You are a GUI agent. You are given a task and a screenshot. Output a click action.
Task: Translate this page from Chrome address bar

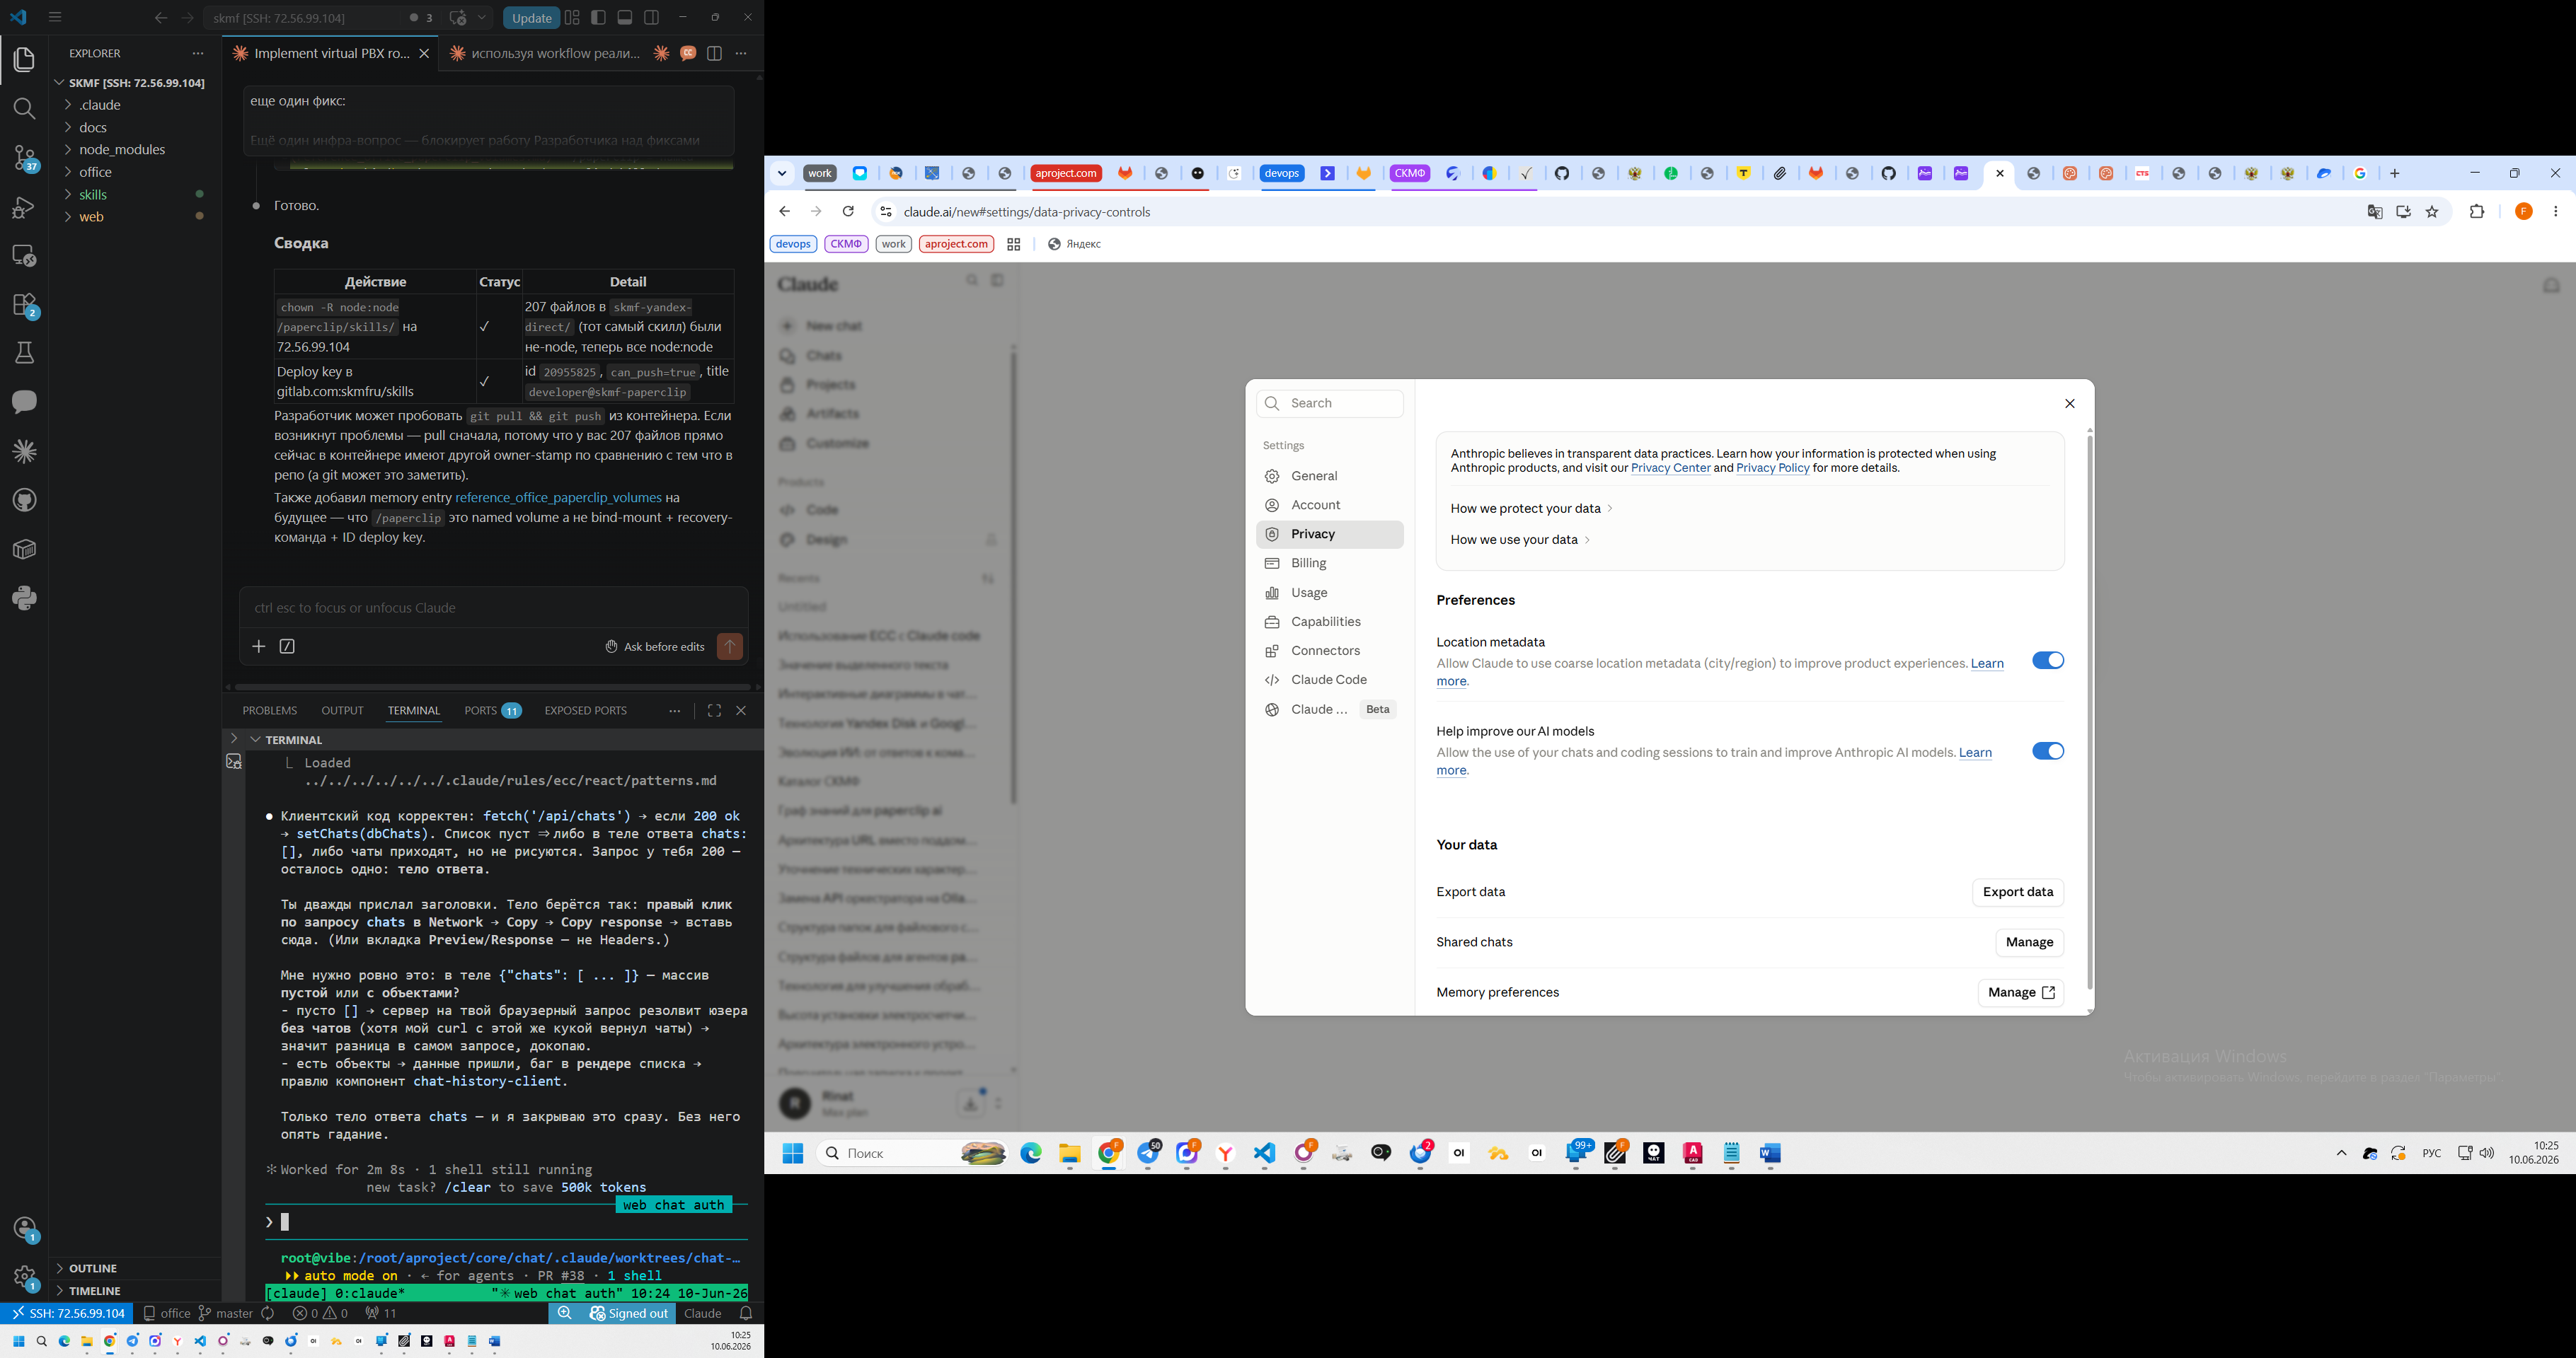point(2375,212)
